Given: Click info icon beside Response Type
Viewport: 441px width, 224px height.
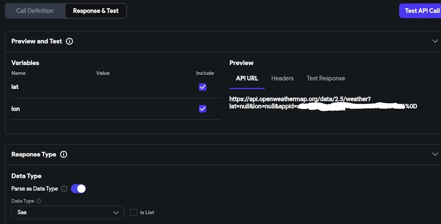Looking at the screenshot, I should click(64, 154).
